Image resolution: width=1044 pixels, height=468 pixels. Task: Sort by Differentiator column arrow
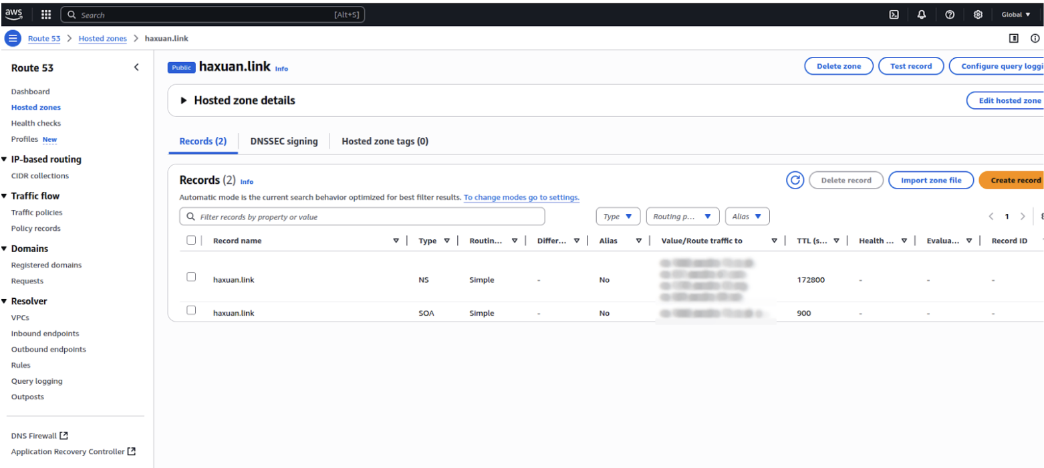point(576,241)
